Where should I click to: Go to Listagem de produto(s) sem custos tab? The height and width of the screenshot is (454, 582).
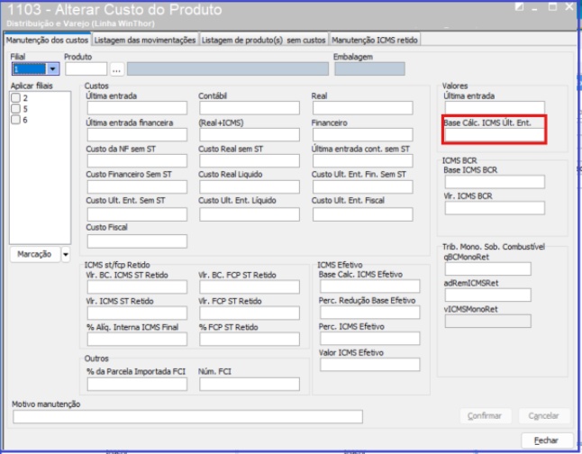pos(264,41)
